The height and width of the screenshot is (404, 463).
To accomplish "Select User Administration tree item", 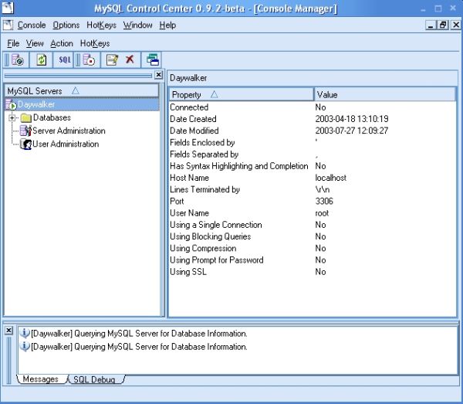I will 66,144.
